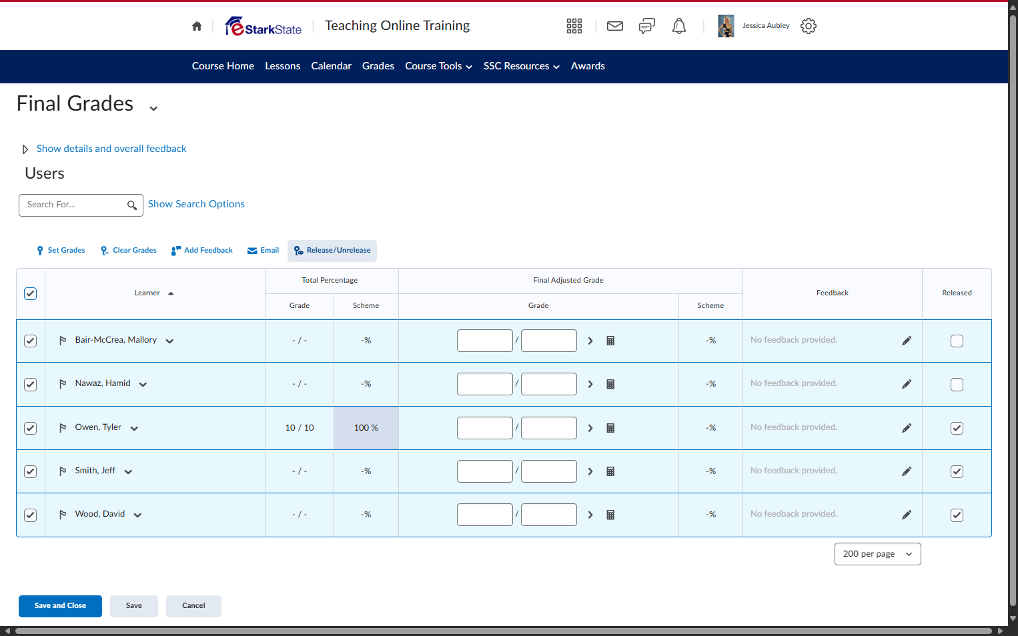Open grade calculator icon for Nawaz, Hamid
The image size is (1018, 636).
610,384
